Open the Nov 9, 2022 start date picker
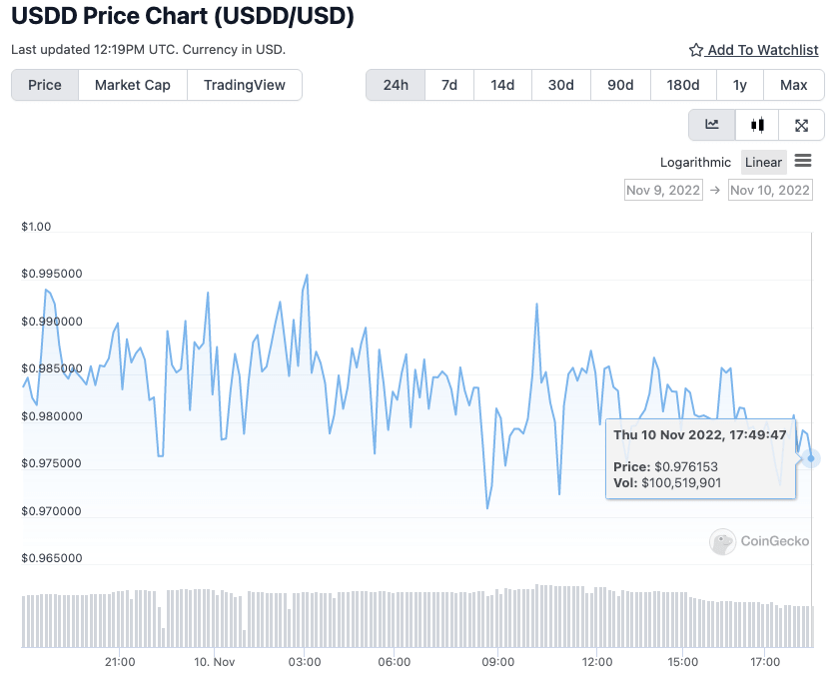 [x=663, y=190]
